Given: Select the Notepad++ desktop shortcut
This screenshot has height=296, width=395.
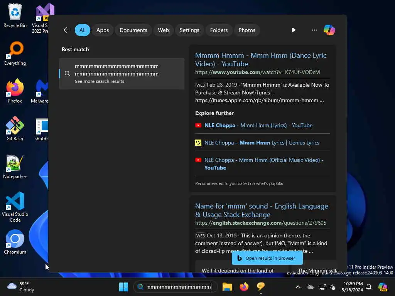Looking at the screenshot, I should 15,166.
